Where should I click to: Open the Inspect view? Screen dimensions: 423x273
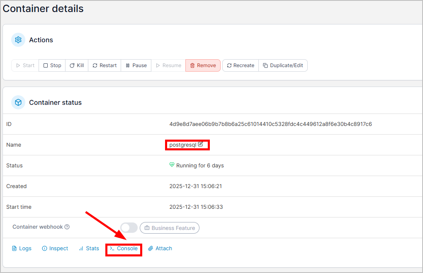pyautogui.click(x=55, y=249)
